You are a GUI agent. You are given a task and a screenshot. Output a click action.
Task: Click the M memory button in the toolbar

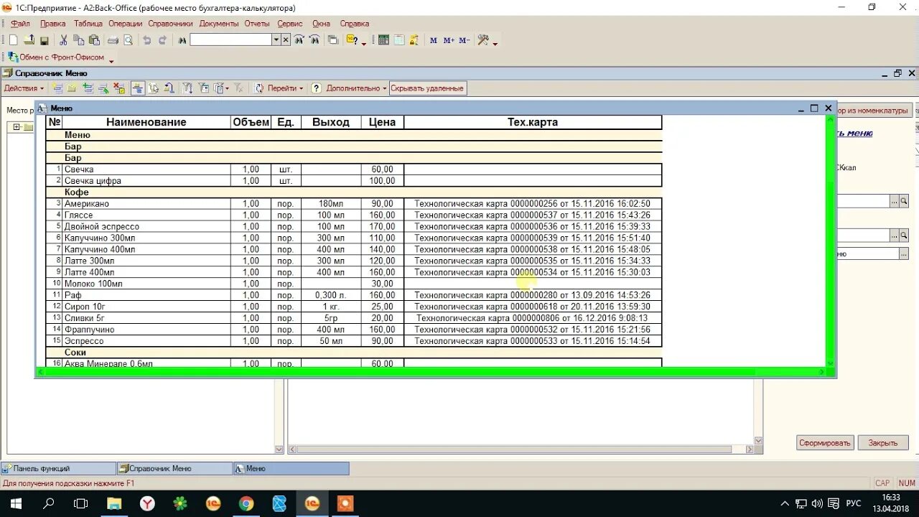433,40
